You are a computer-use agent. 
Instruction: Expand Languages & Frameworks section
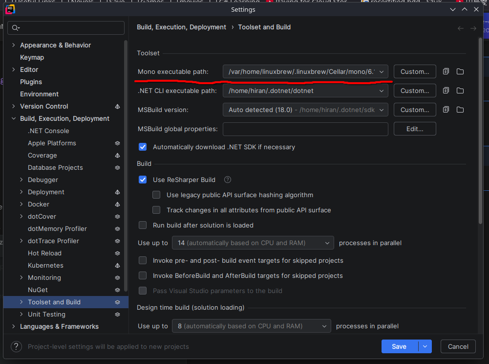(13, 326)
